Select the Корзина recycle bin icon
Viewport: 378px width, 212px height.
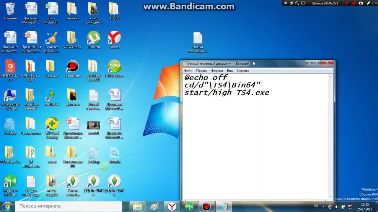(10, 11)
